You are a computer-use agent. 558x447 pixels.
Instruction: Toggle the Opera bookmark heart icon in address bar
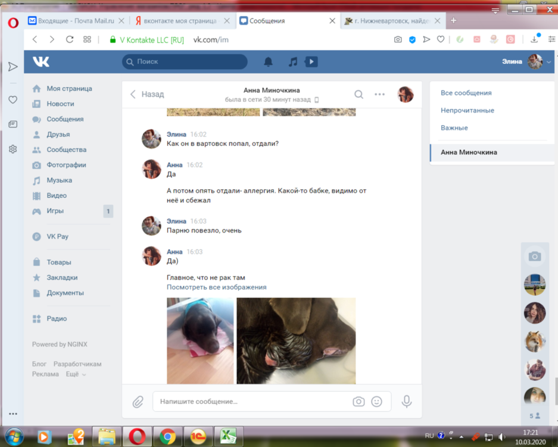coord(441,39)
